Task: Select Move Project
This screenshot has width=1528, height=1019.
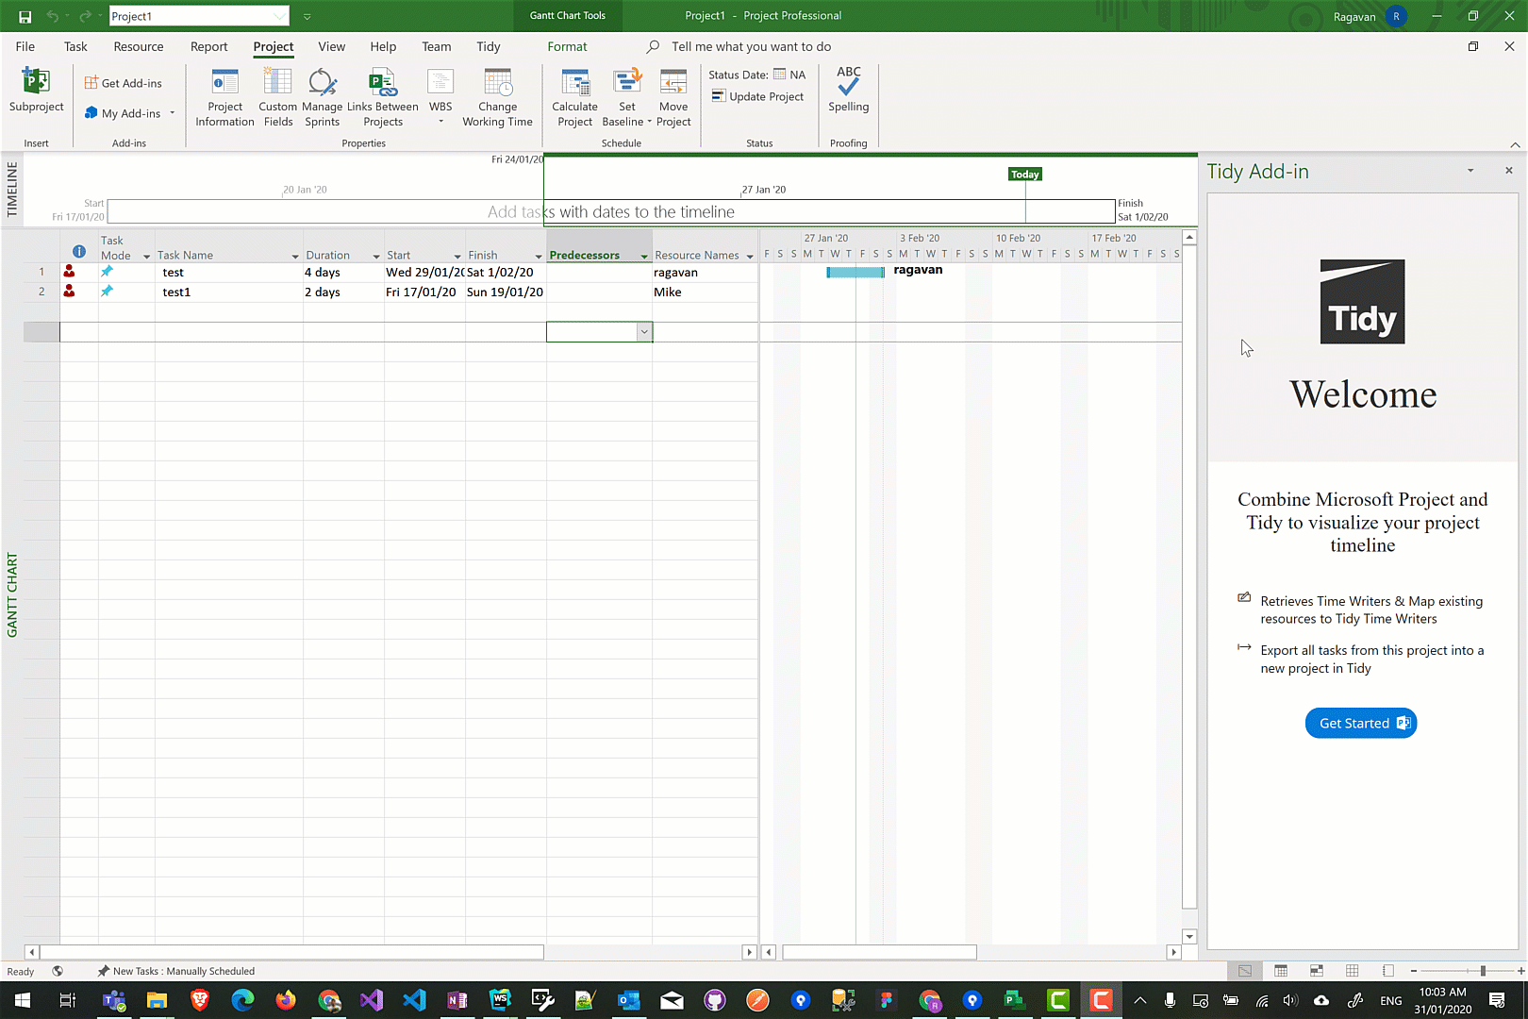Action: [x=673, y=97]
